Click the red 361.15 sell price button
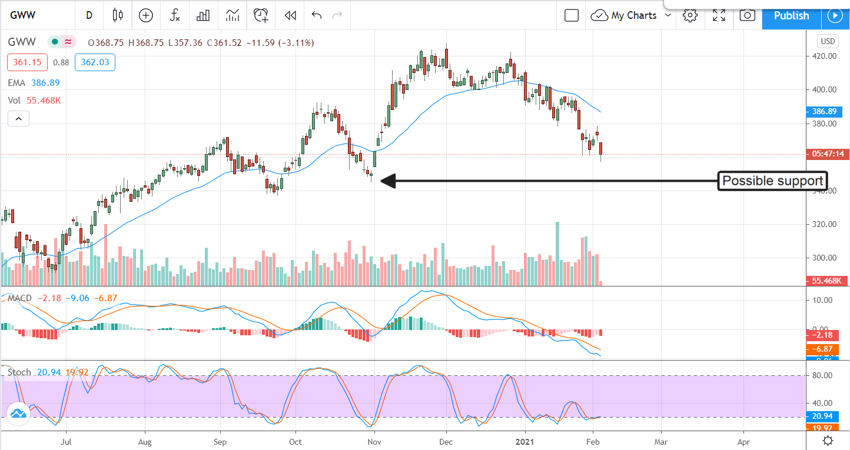The width and height of the screenshot is (850, 450). [x=22, y=62]
